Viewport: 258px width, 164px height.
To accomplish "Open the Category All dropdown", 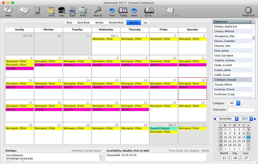I will click(x=234, y=103).
